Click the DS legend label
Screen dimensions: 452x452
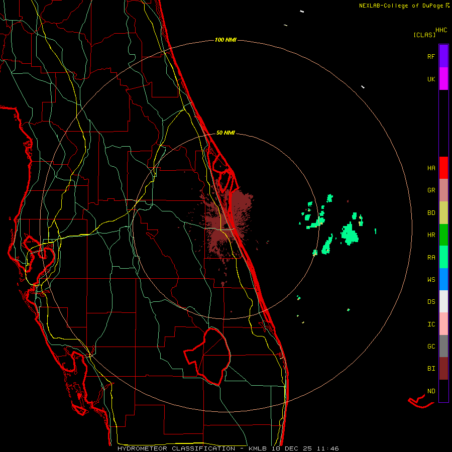[x=431, y=302]
